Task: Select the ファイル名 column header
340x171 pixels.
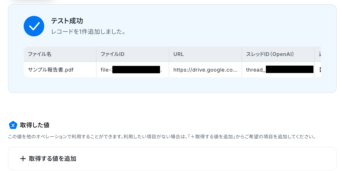Action: pyautogui.click(x=40, y=54)
